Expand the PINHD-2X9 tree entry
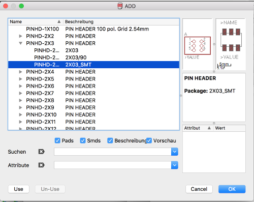 pyautogui.click(x=20, y=107)
